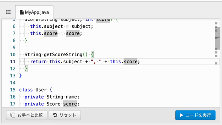This screenshot has height=125, width=222.
Task: Click the copy icon in お手本と比較
Action: tap(13, 115)
